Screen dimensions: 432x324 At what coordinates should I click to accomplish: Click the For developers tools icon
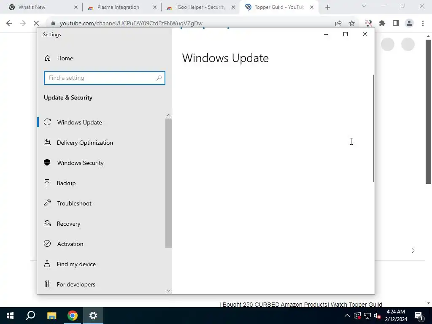click(47, 284)
